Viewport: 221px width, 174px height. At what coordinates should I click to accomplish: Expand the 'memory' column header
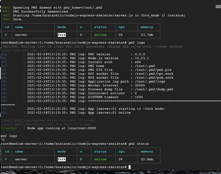point(147,27)
